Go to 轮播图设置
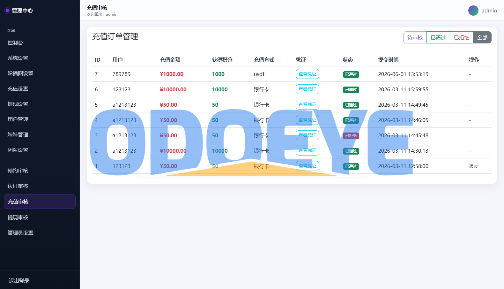504x289 pixels. pos(40,73)
